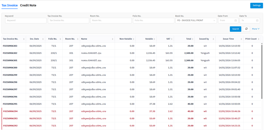Sort by VAT column sort icon
Image resolution: width=264 pixels, height=130 pixels.
172,39
